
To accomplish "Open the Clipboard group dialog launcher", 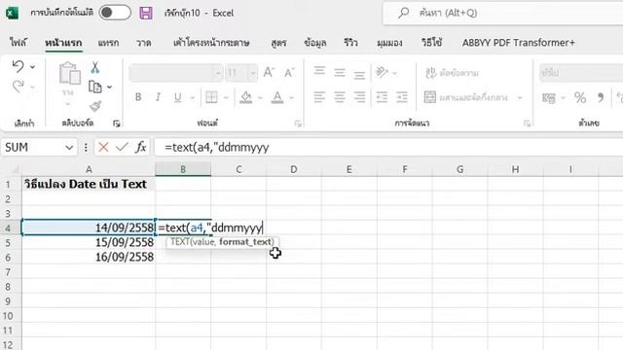I will (x=117, y=123).
